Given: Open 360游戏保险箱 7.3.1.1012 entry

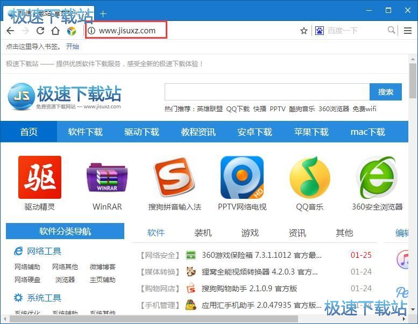Looking at the screenshot, I should coord(261,255).
